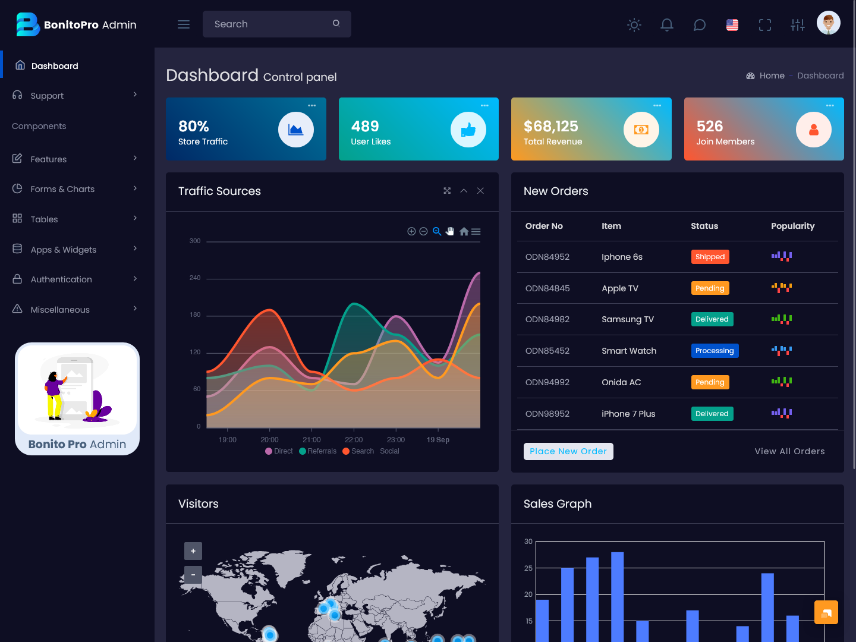Screen dimensions: 856x642
Task: Zoom out on Traffic Sources chart
Action: pos(424,231)
